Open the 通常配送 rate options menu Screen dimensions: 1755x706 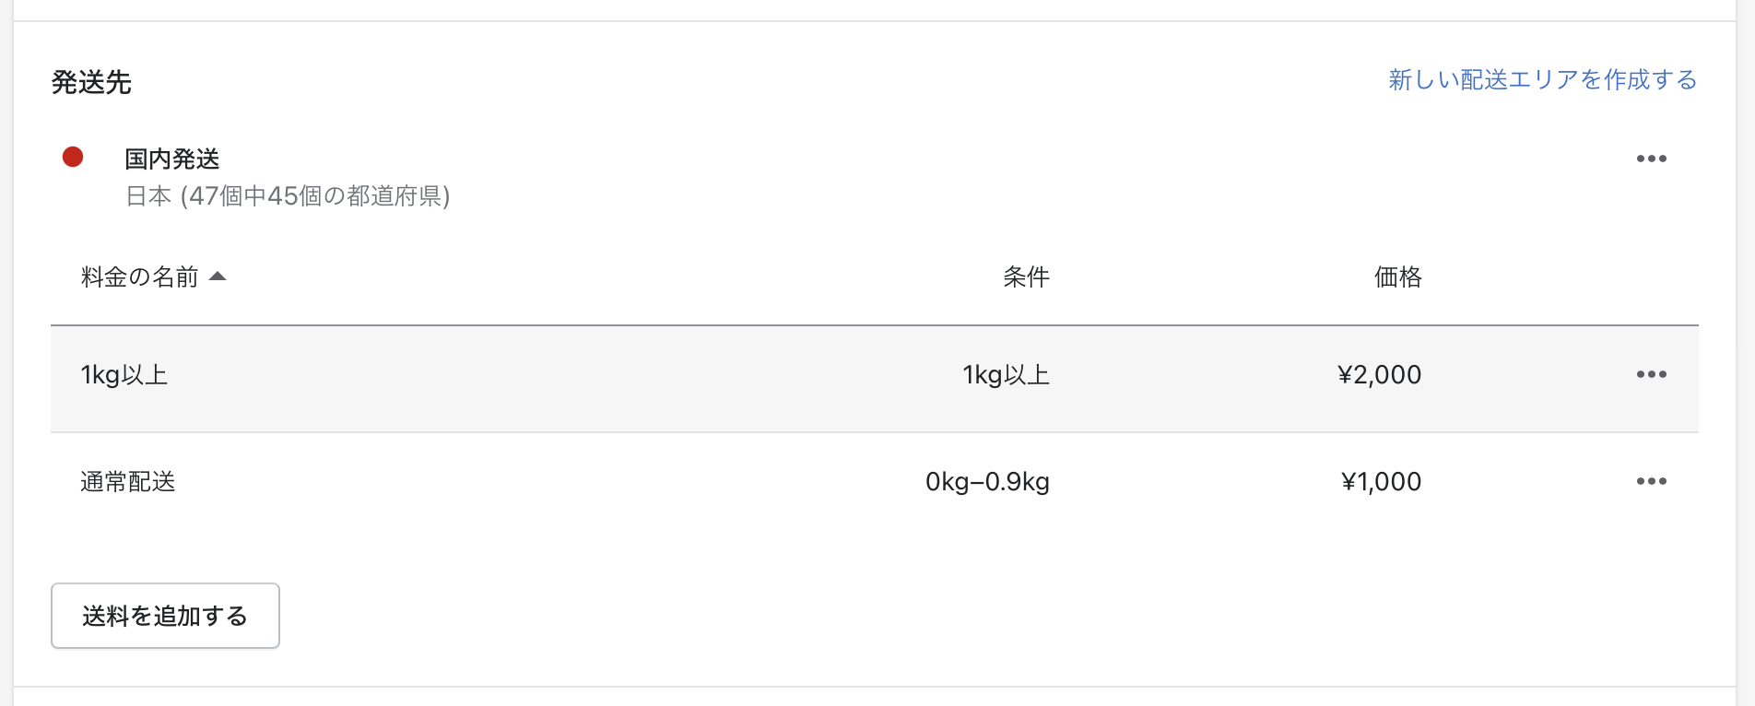(1651, 481)
